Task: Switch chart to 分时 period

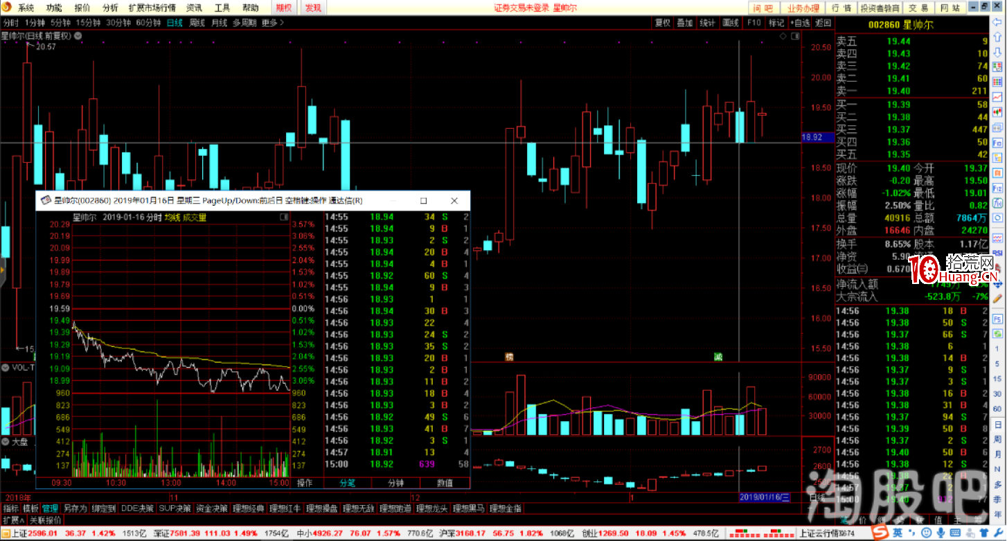Action: coord(10,23)
